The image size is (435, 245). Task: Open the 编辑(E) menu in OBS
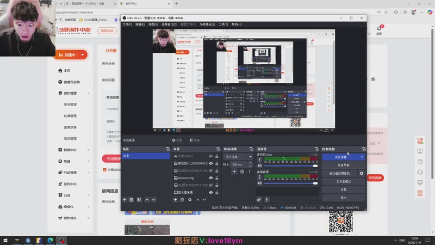click(140, 24)
